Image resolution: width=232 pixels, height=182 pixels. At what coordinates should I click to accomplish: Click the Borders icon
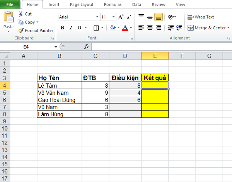[96, 28]
